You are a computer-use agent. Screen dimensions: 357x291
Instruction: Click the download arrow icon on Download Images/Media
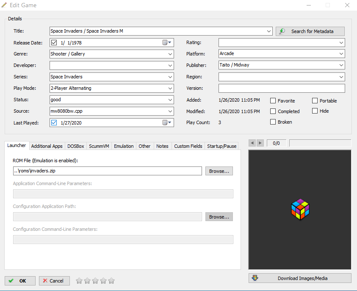(x=255, y=278)
